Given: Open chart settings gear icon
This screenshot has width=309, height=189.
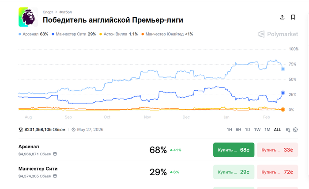Looking at the screenshot, I should click(295, 130).
